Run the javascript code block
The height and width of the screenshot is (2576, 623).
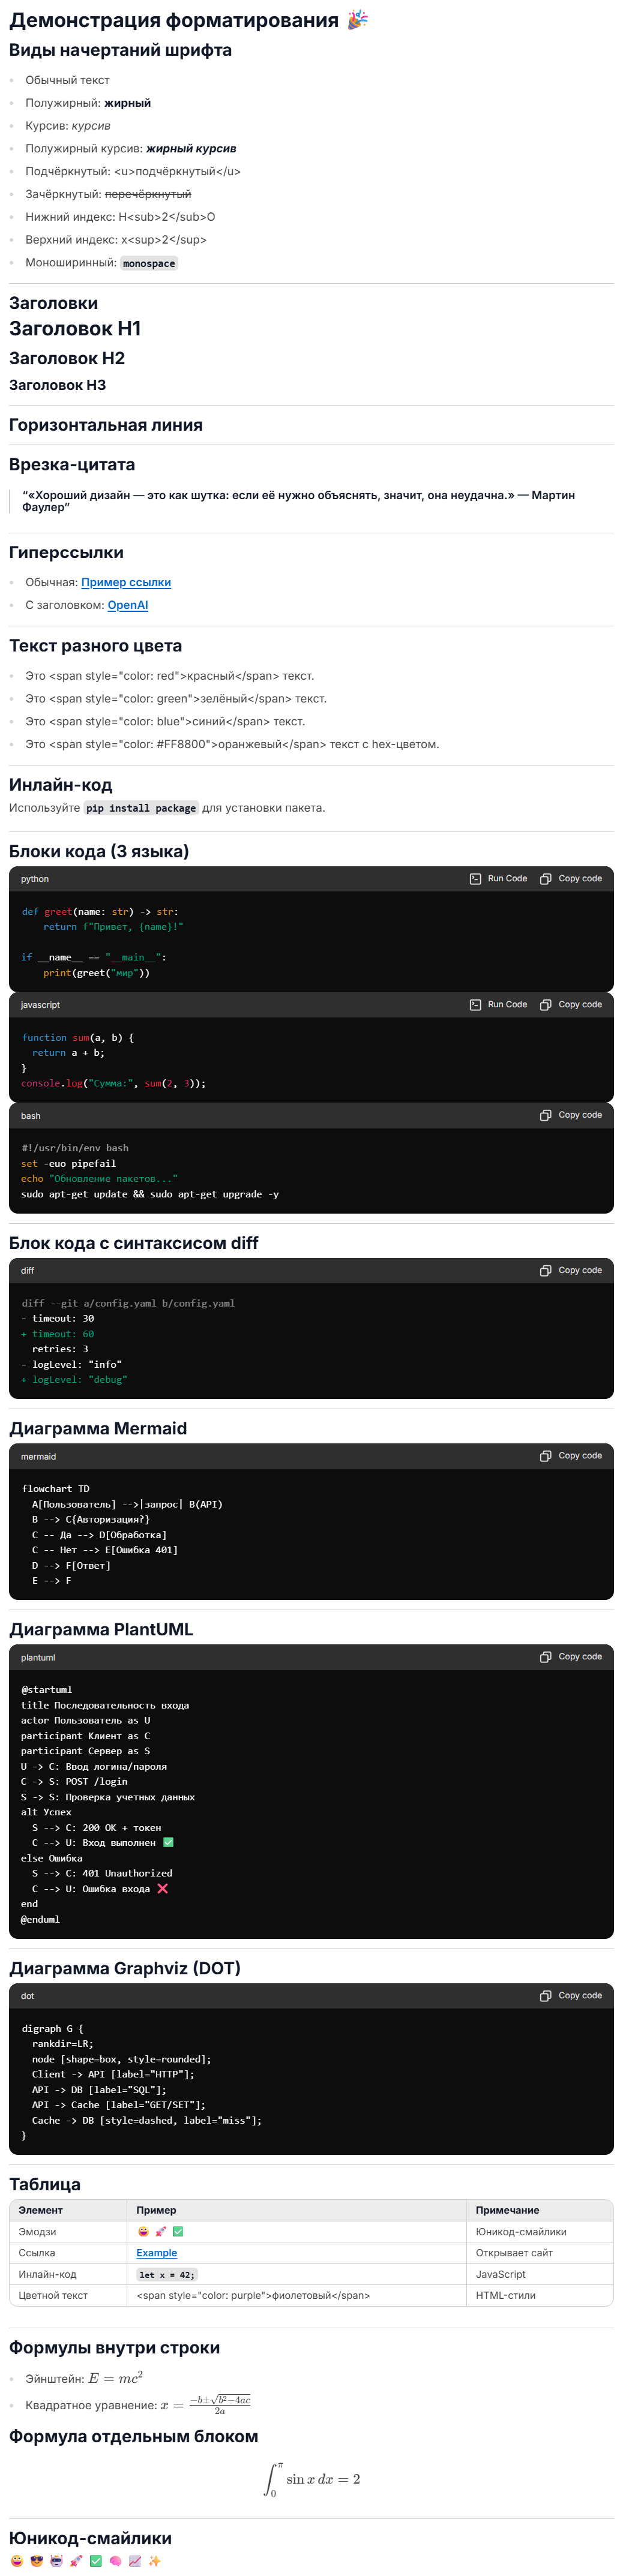pyautogui.click(x=498, y=1005)
